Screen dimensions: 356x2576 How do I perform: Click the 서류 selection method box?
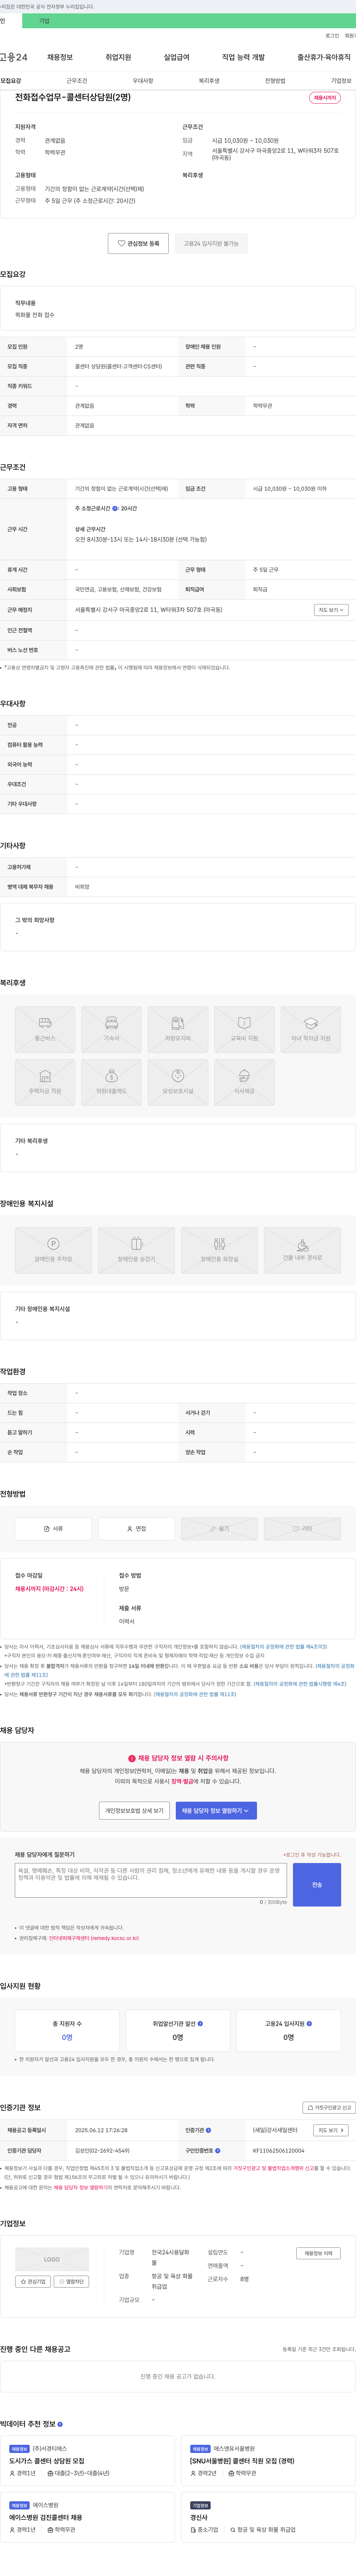53,1528
